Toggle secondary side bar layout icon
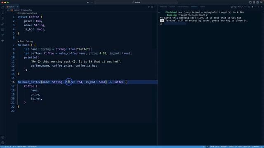 (257, 2)
